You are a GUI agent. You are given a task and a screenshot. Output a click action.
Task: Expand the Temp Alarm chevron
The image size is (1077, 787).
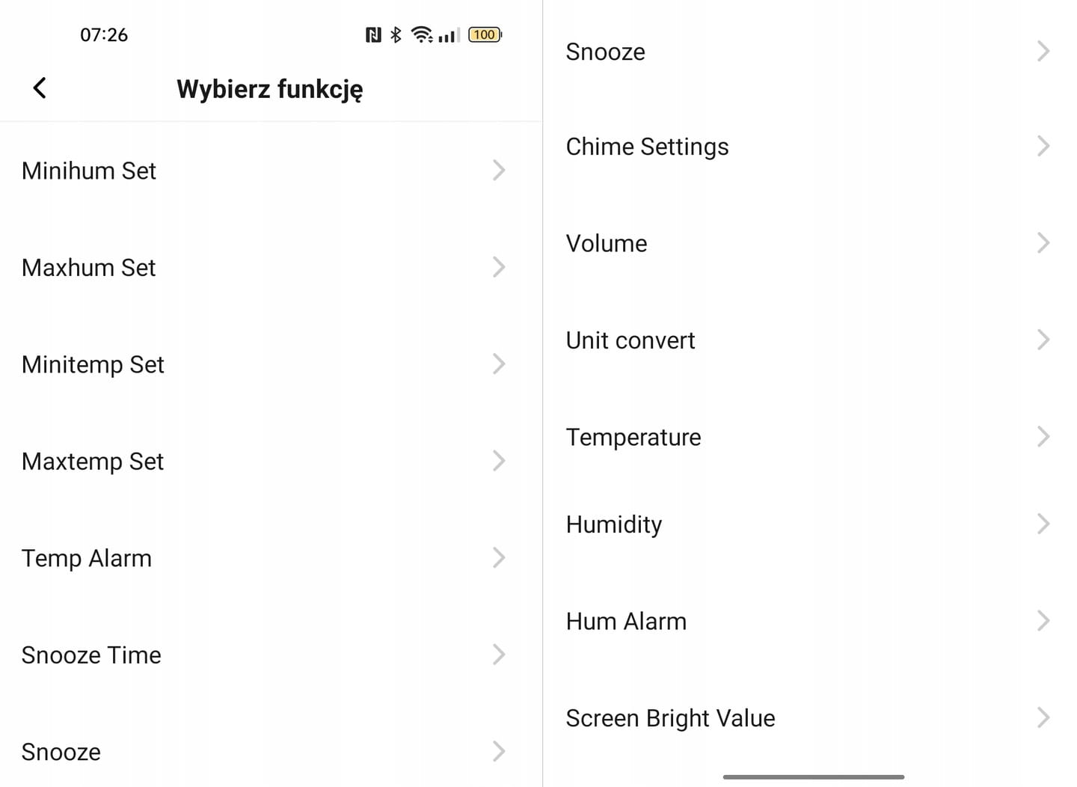(499, 557)
